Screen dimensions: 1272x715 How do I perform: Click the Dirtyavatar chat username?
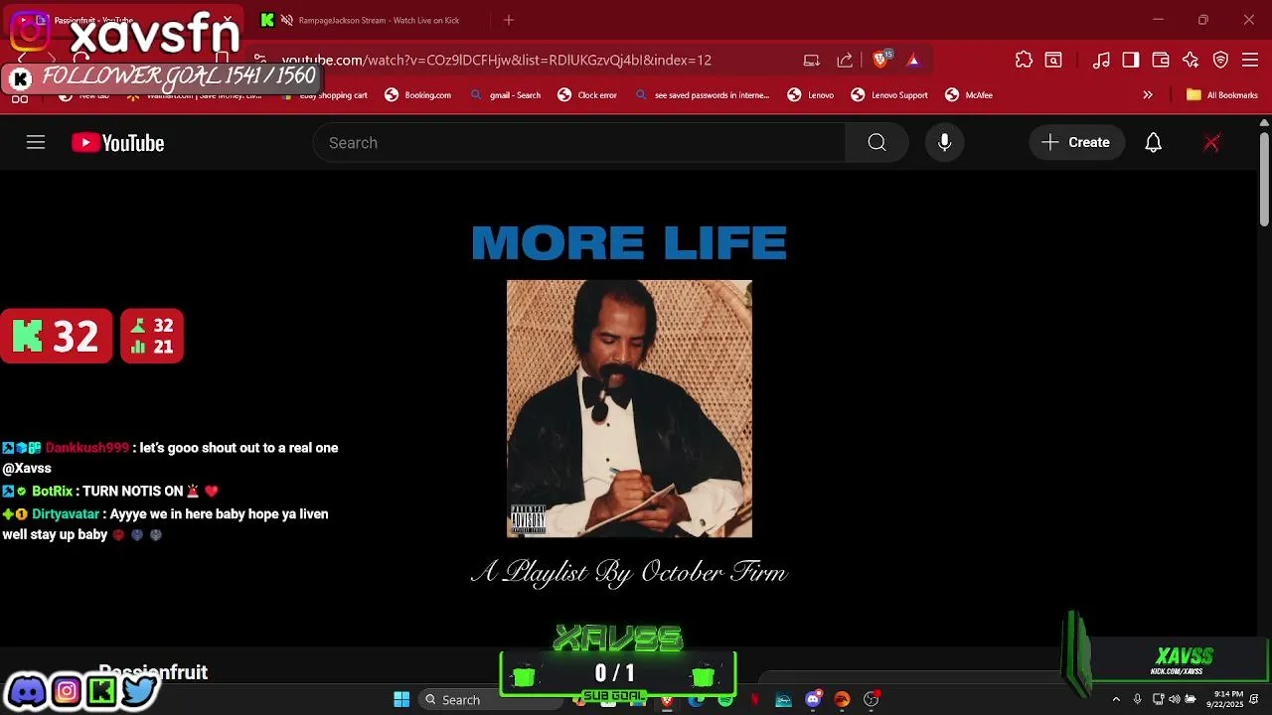65,514
